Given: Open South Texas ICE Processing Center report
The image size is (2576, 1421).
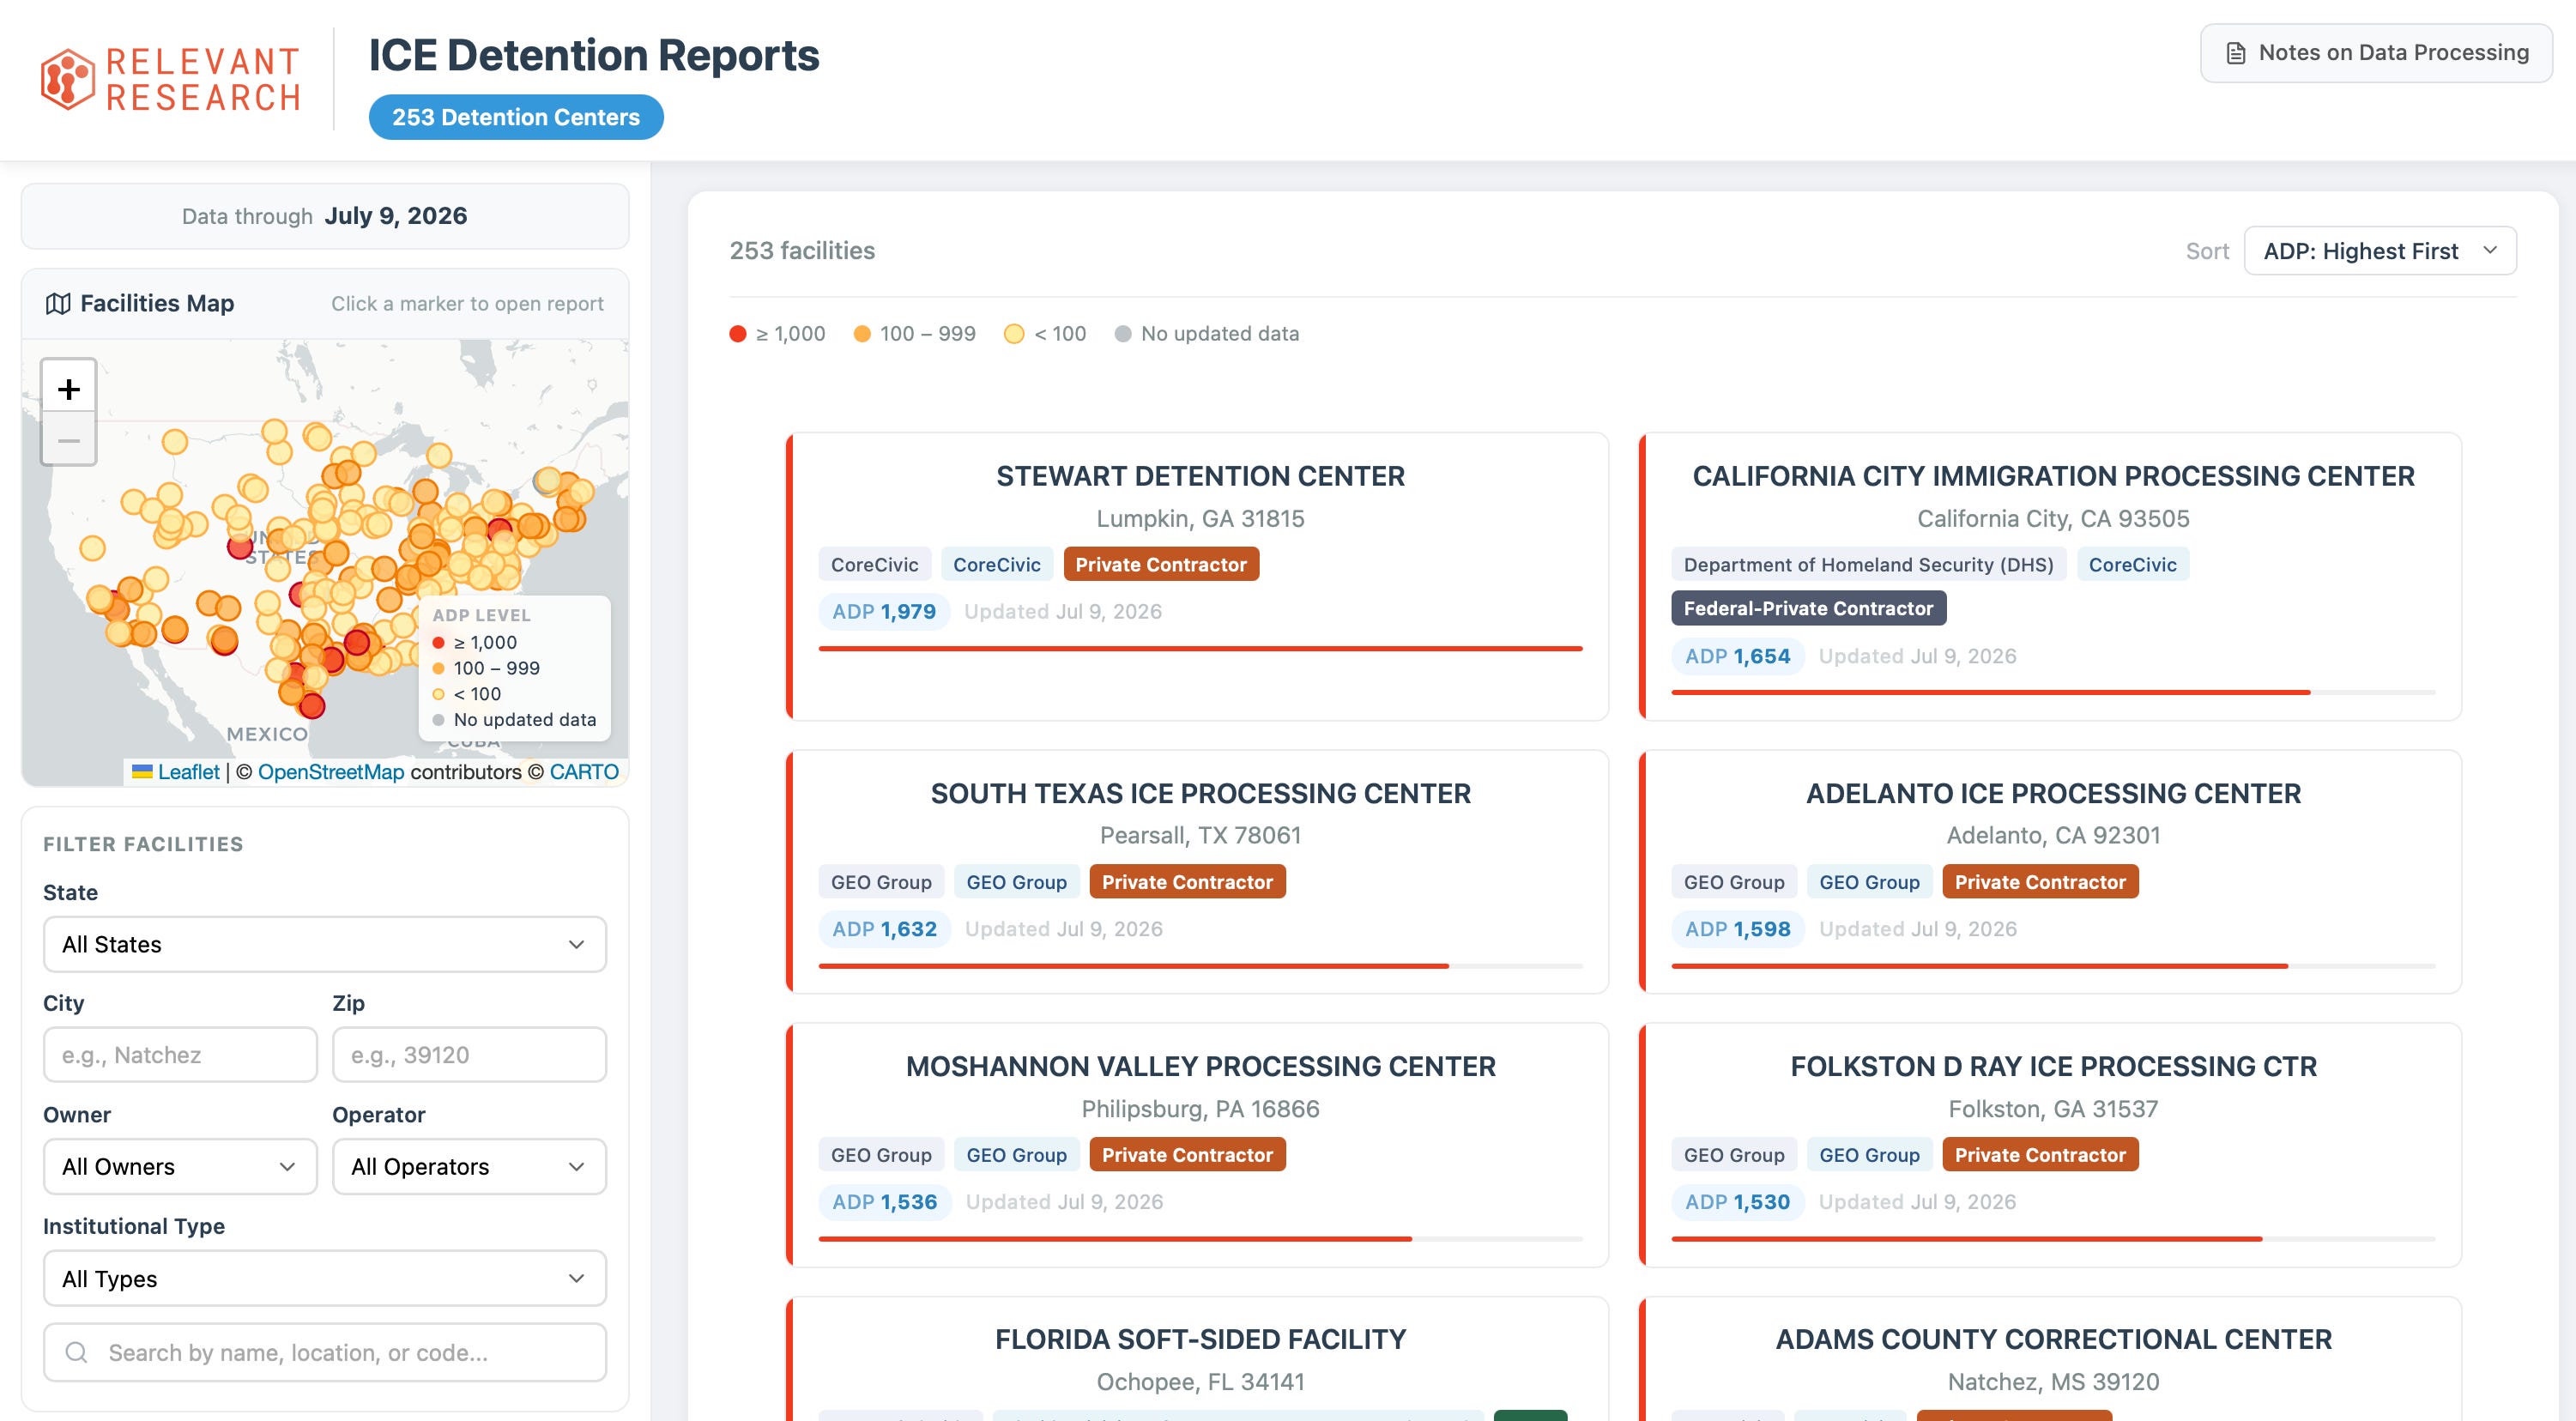Looking at the screenshot, I should coord(1200,793).
